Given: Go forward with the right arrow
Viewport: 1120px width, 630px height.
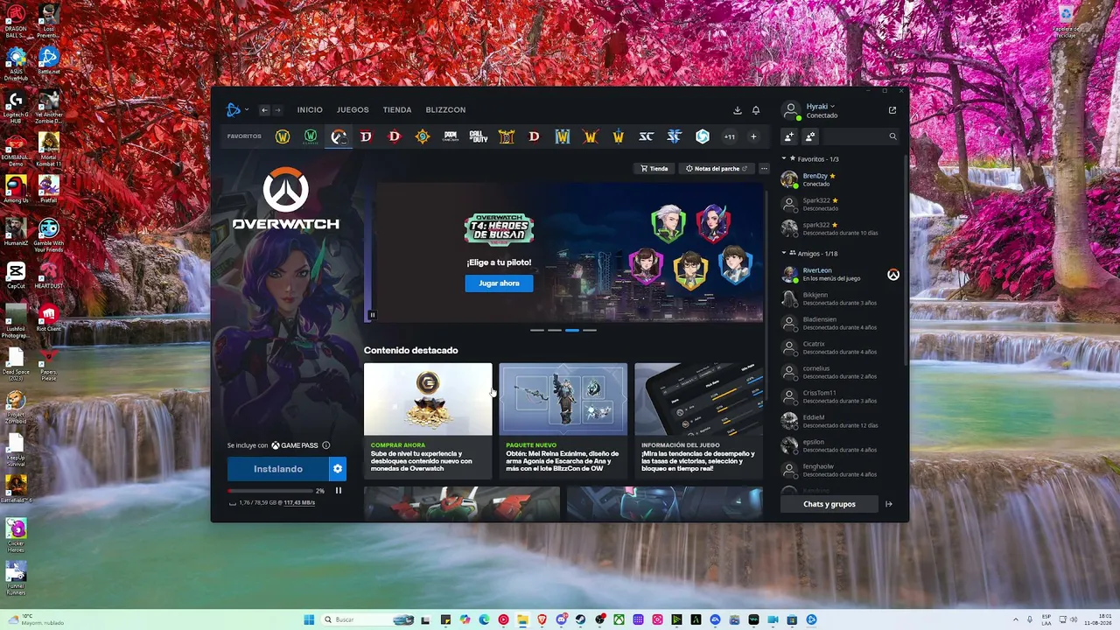Looking at the screenshot, I should 277,110.
